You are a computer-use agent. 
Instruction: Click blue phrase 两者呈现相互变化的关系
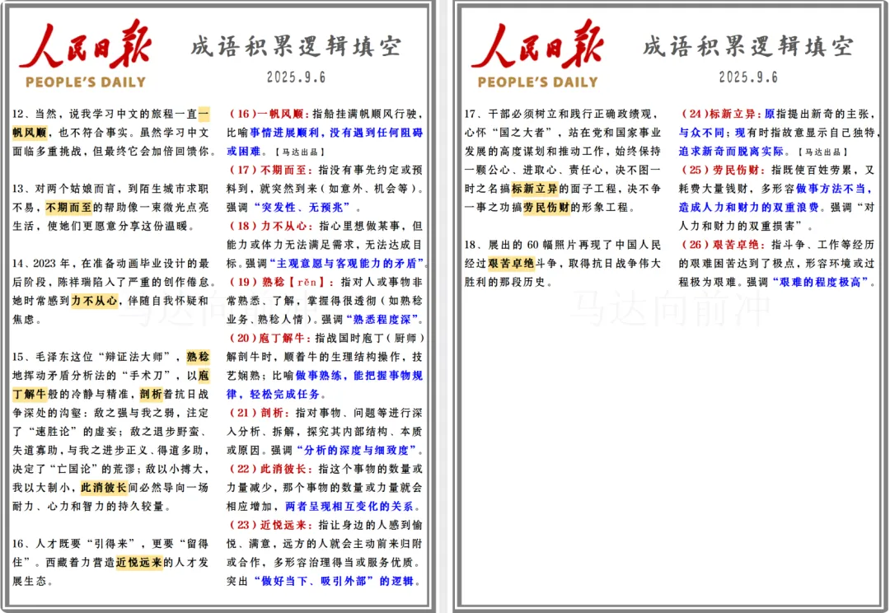349,507
